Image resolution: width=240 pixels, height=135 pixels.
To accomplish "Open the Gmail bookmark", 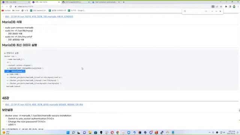I will pyautogui.click(x=16, y=10).
